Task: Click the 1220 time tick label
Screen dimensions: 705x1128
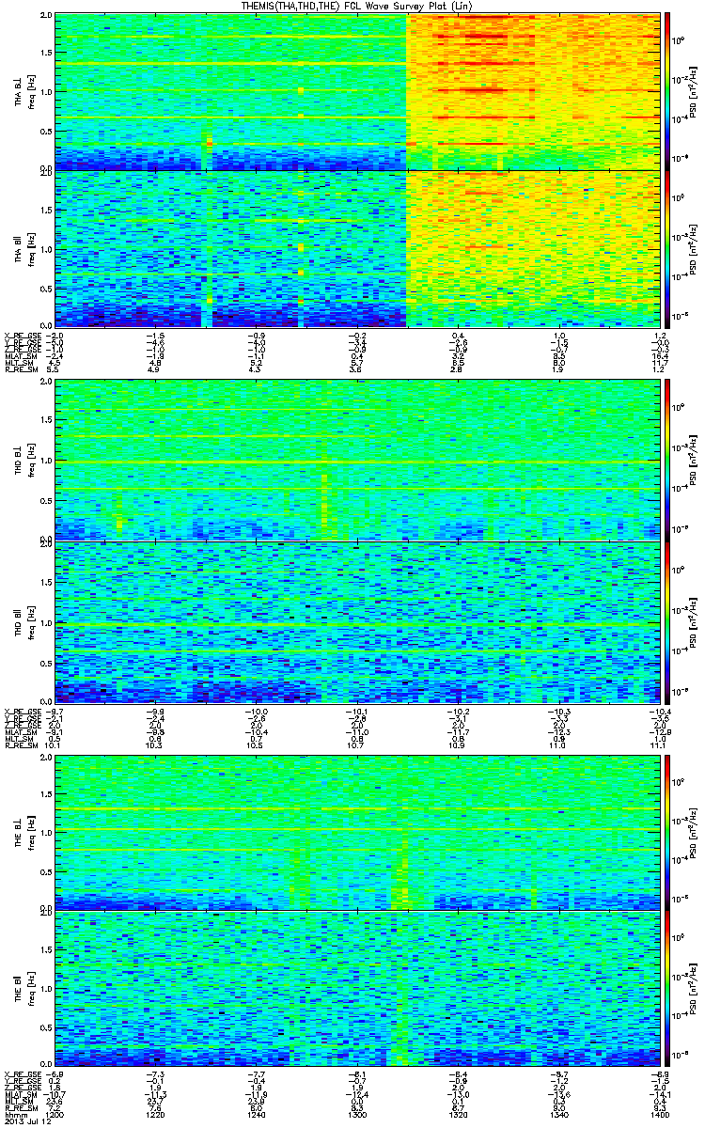Action: (155, 1114)
